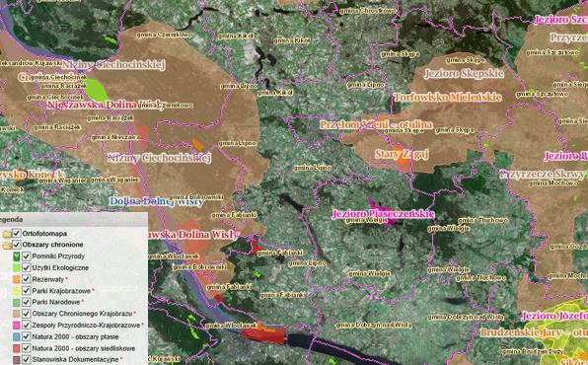Hide the Parki Krajobrazowe layer

point(27,291)
